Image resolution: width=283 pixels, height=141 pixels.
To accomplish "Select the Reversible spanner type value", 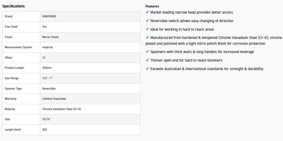I will tap(49, 88).
